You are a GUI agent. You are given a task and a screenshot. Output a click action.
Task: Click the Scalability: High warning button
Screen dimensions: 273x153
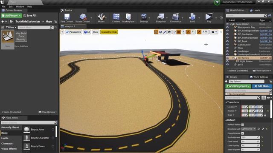tap(109, 32)
